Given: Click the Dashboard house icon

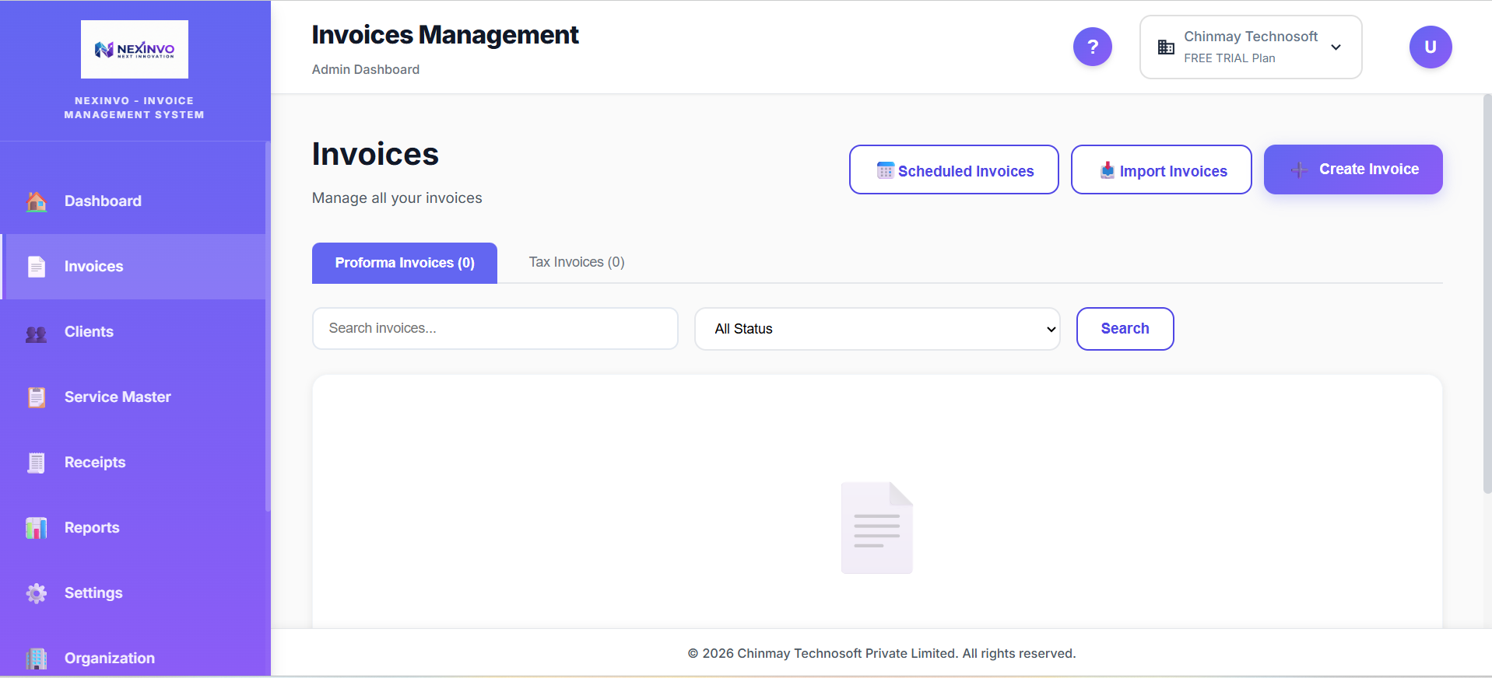Looking at the screenshot, I should click(x=37, y=201).
